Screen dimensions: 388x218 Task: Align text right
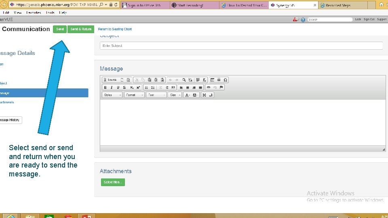[x=194, y=88]
